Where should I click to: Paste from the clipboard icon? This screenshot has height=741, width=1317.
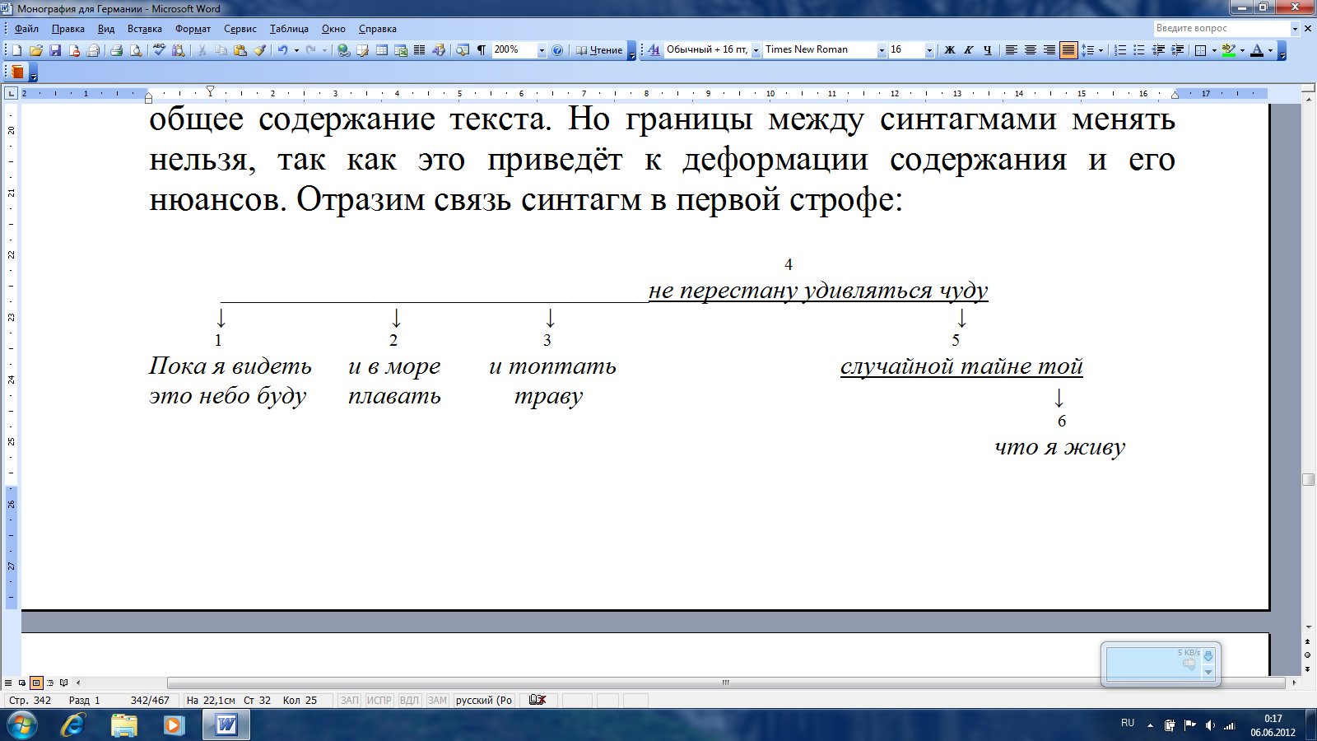click(x=240, y=50)
